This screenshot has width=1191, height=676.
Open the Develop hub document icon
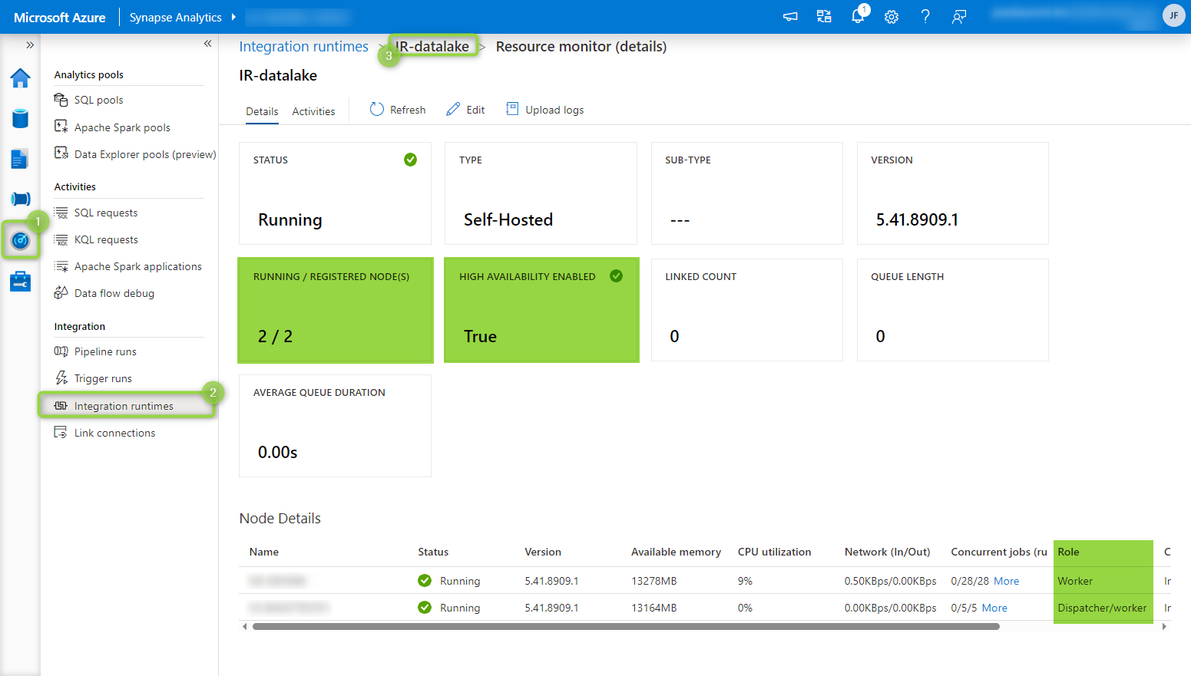20,159
